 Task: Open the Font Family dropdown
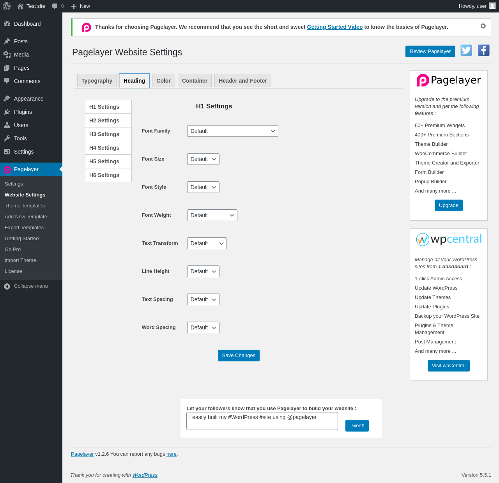(233, 131)
